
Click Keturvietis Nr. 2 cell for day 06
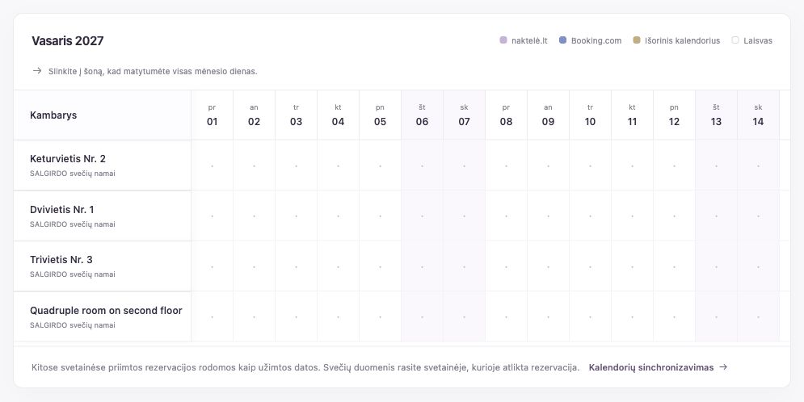pyautogui.click(x=423, y=165)
